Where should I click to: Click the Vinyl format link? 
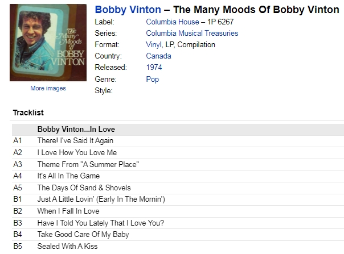point(154,45)
